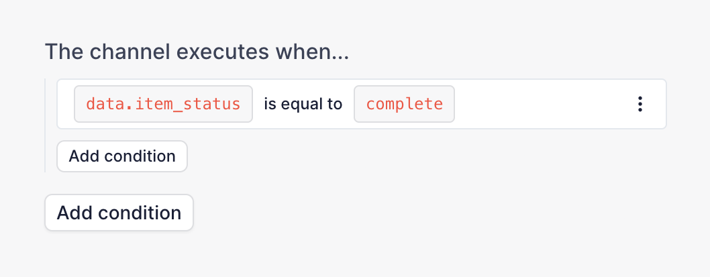This screenshot has height=277, width=710.
Task: Edit the "complete" condition value
Action: pos(404,104)
